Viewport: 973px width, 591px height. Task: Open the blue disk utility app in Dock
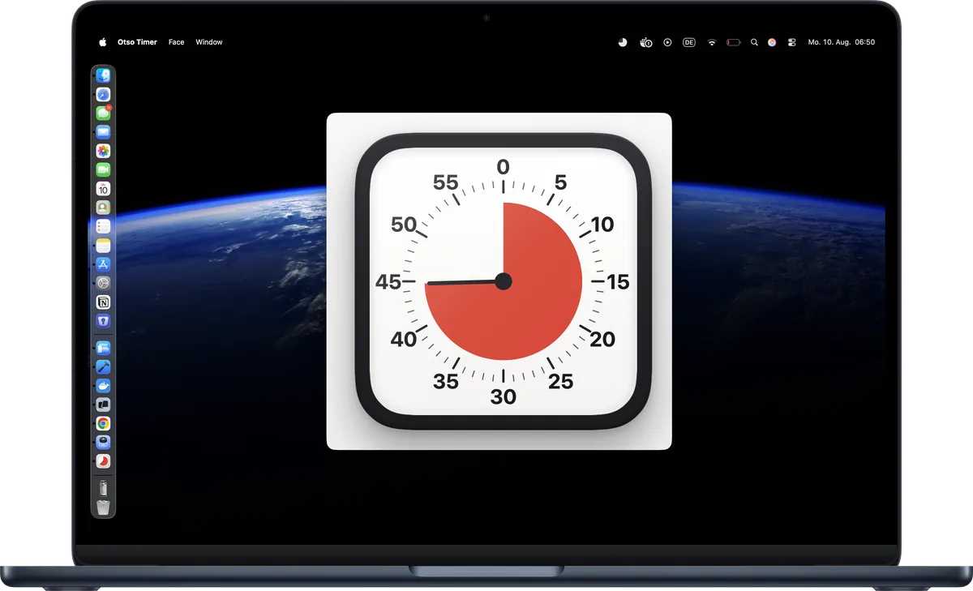point(103,443)
